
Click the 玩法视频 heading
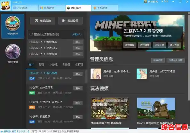point(99,89)
